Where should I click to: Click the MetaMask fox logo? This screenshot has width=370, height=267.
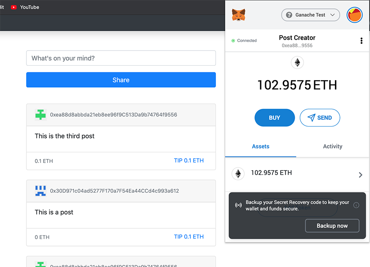click(238, 15)
